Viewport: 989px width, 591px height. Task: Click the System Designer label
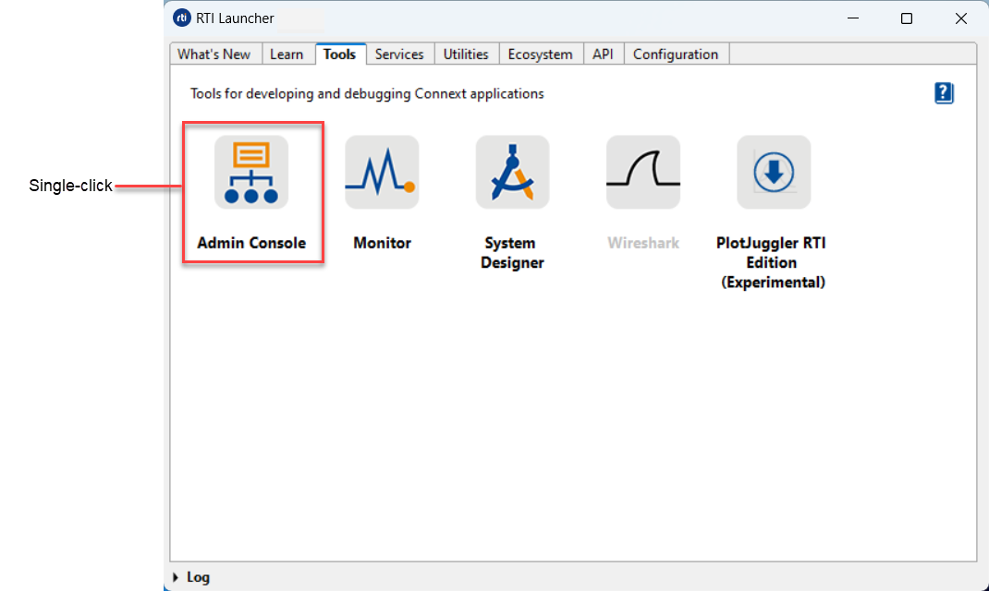click(x=512, y=253)
